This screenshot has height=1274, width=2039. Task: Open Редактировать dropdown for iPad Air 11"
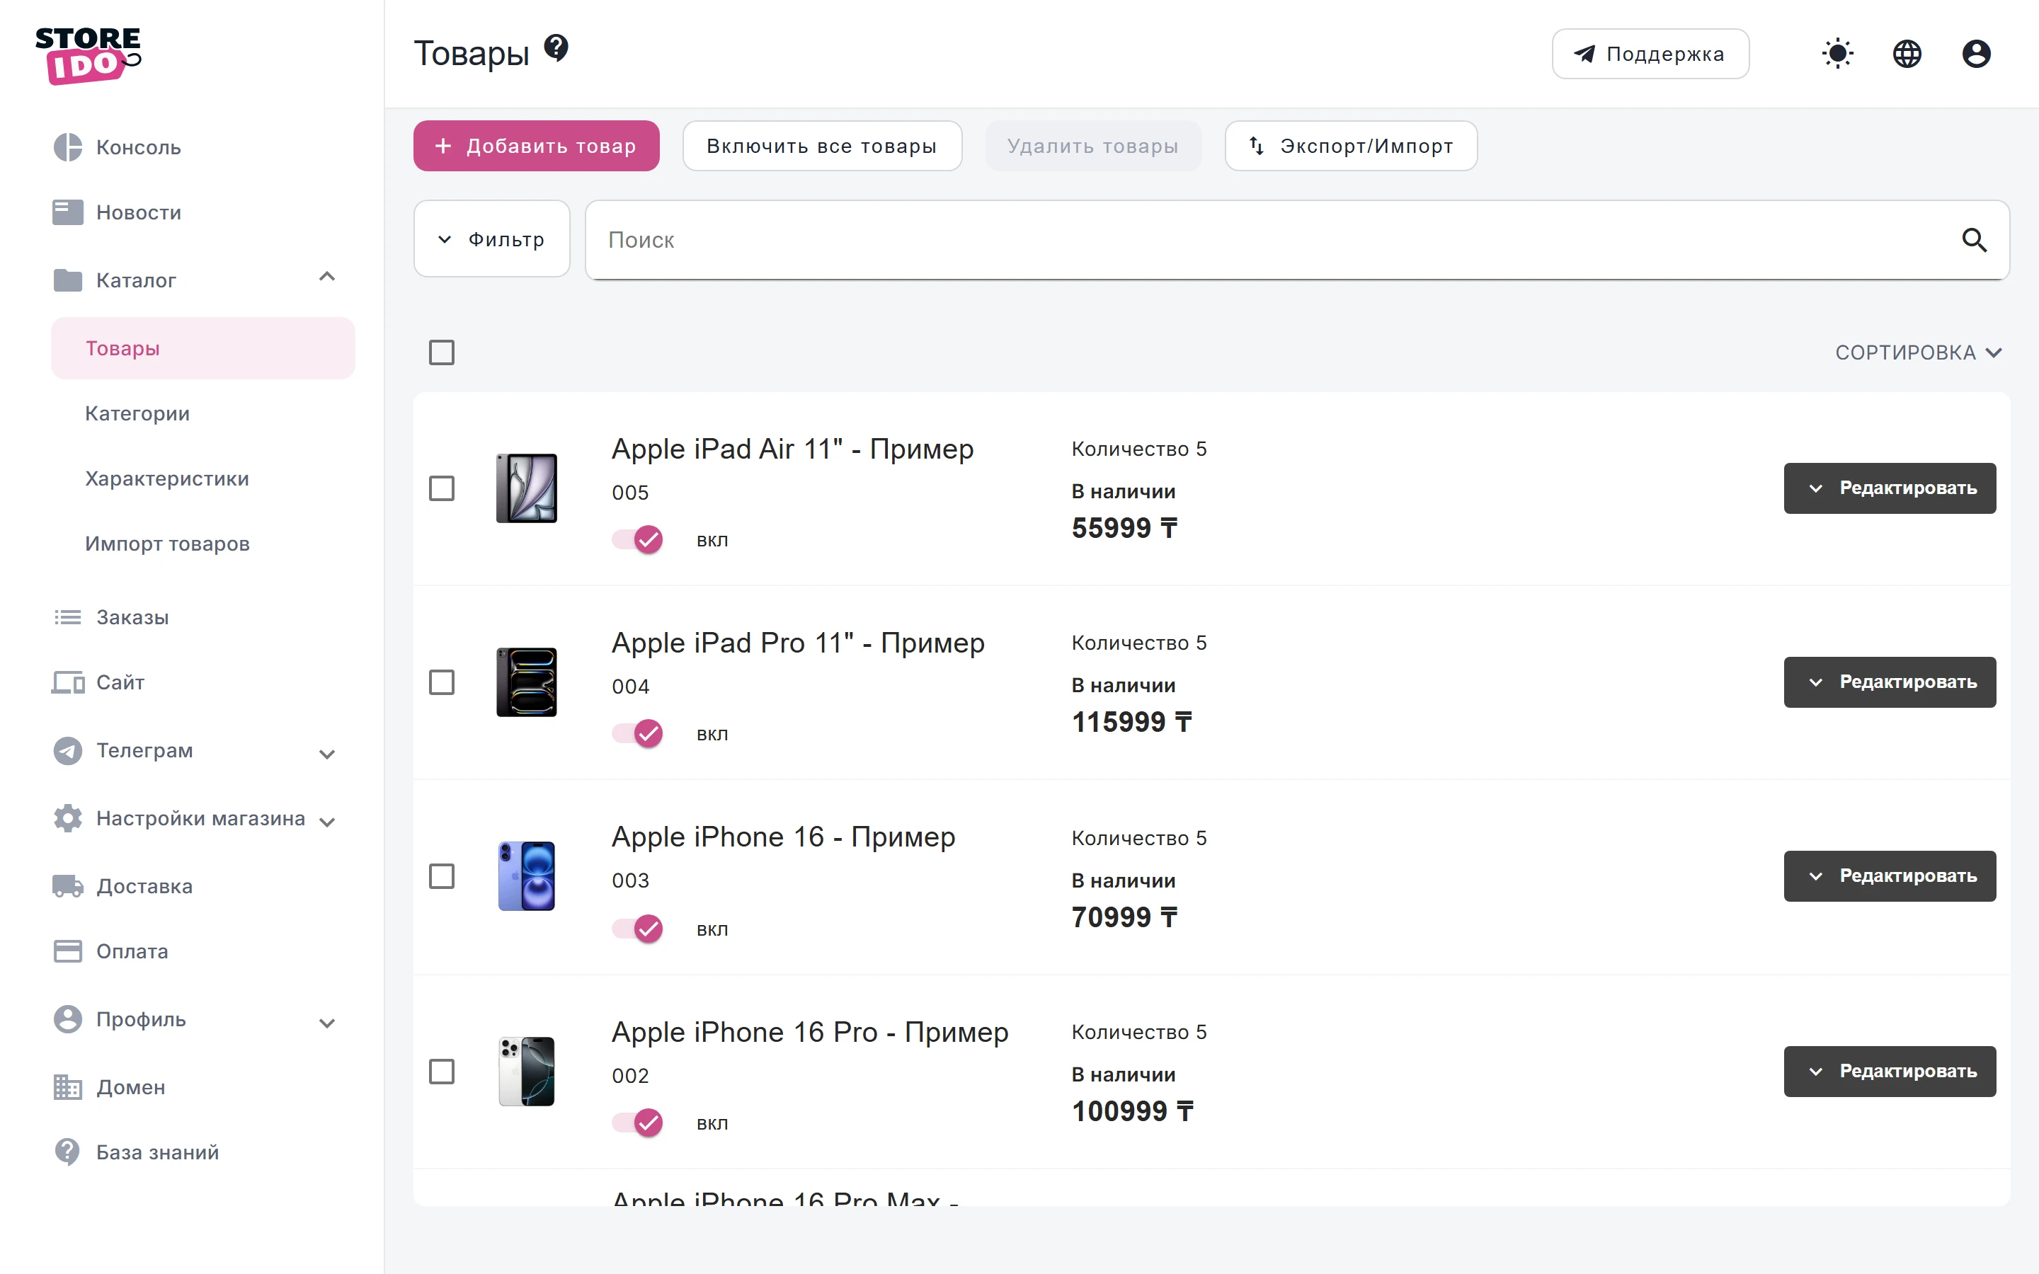pyautogui.click(x=1890, y=488)
